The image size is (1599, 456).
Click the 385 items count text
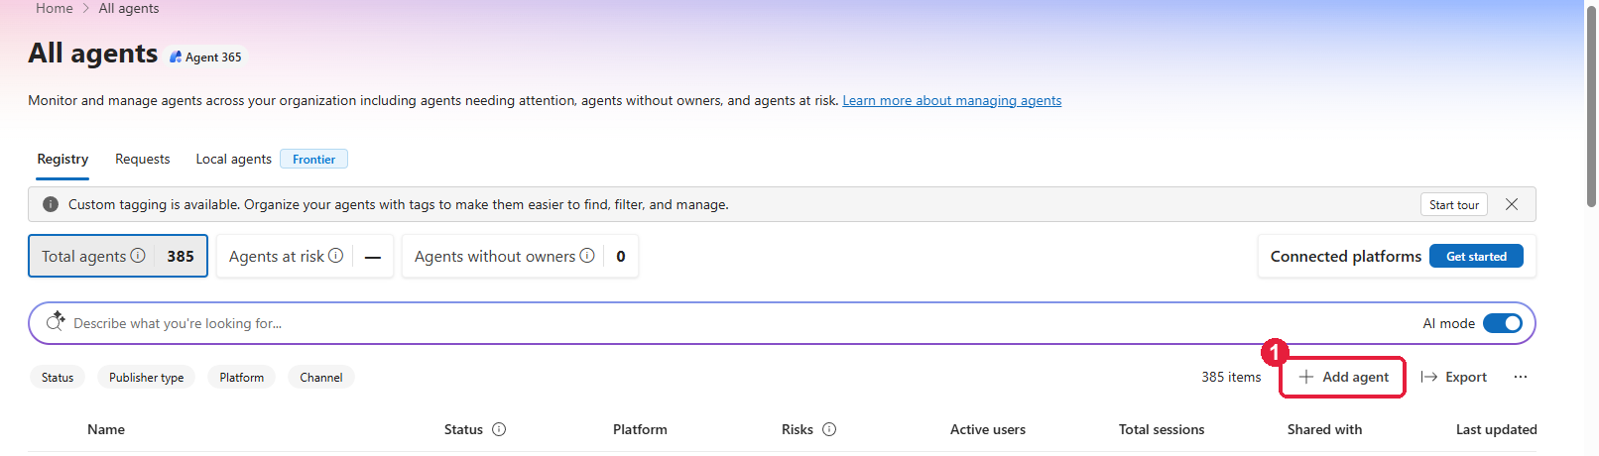pyautogui.click(x=1231, y=377)
